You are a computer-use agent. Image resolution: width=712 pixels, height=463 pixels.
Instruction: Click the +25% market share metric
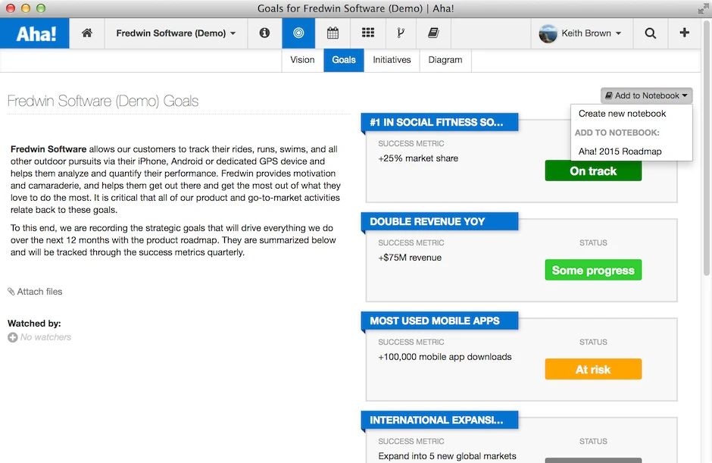[418, 158]
